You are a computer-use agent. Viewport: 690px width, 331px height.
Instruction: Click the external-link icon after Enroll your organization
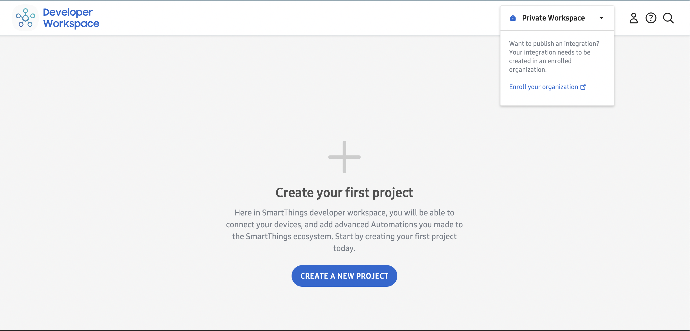point(583,87)
